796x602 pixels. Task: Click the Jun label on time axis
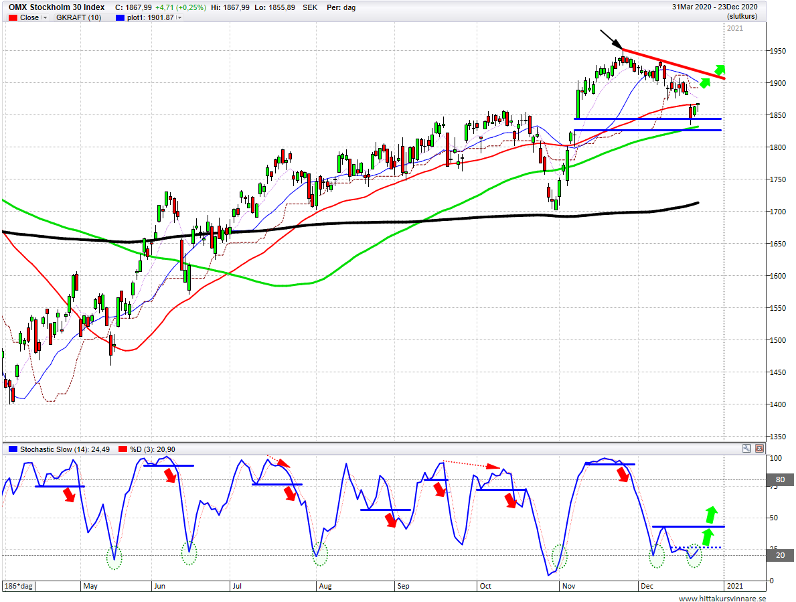159,587
